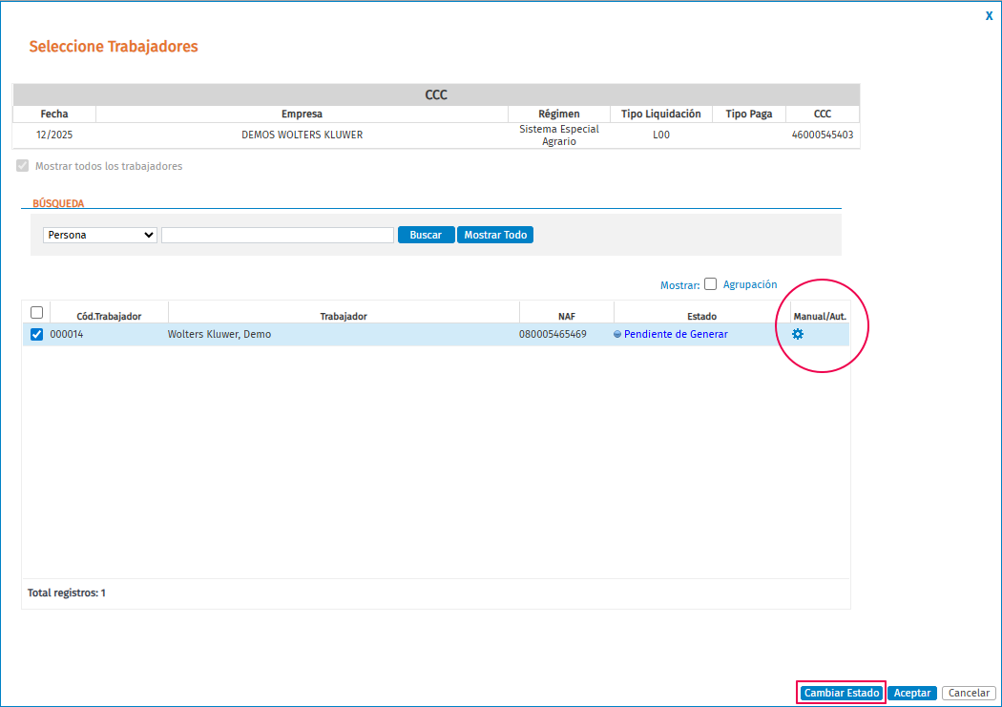Image resolution: width=1002 pixels, height=707 pixels.
Task: Select worker name Wolters Kluwer, Demo
Action: (x=219, y=334)
